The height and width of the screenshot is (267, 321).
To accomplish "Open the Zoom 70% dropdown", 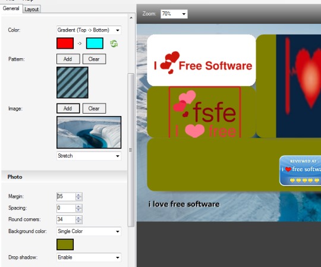I will pos(174,14).
